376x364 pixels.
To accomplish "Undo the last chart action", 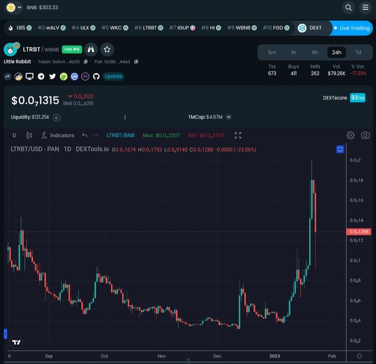I will click(x=85, y=135).
